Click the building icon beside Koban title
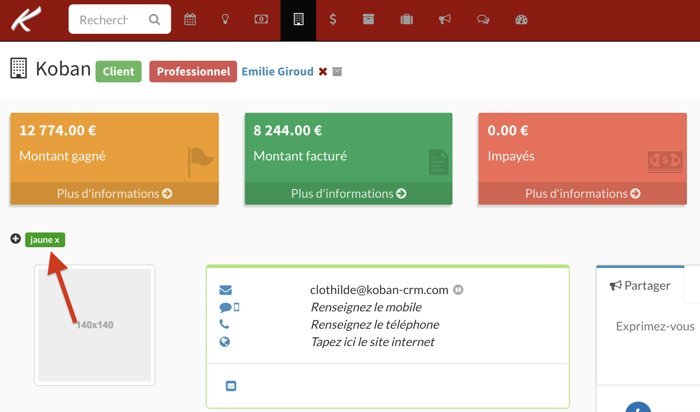Screen dimensions: 700x412 (19, 69)
